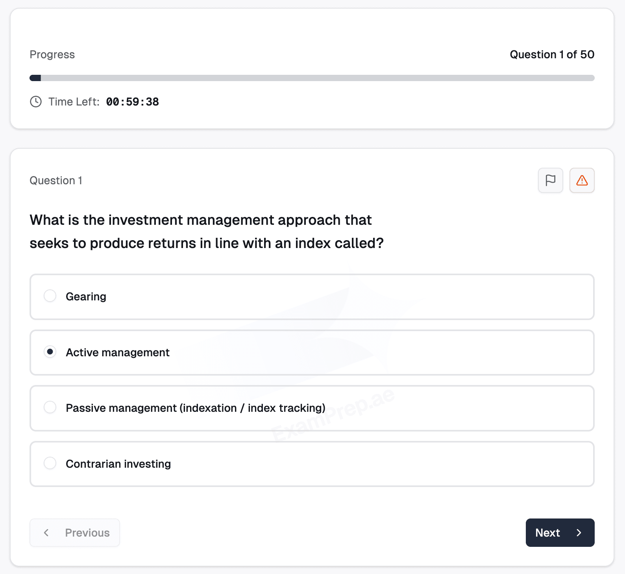This screenshot has height=574, width=625.
Task: Click the right chevron on the Next button
Action: [579, 533]
